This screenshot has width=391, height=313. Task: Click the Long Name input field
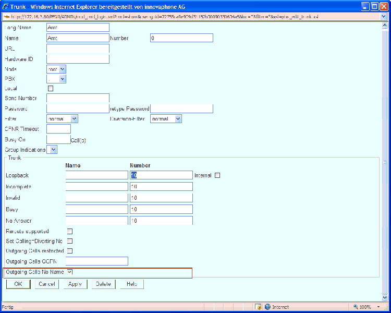(x=78, y=28)
